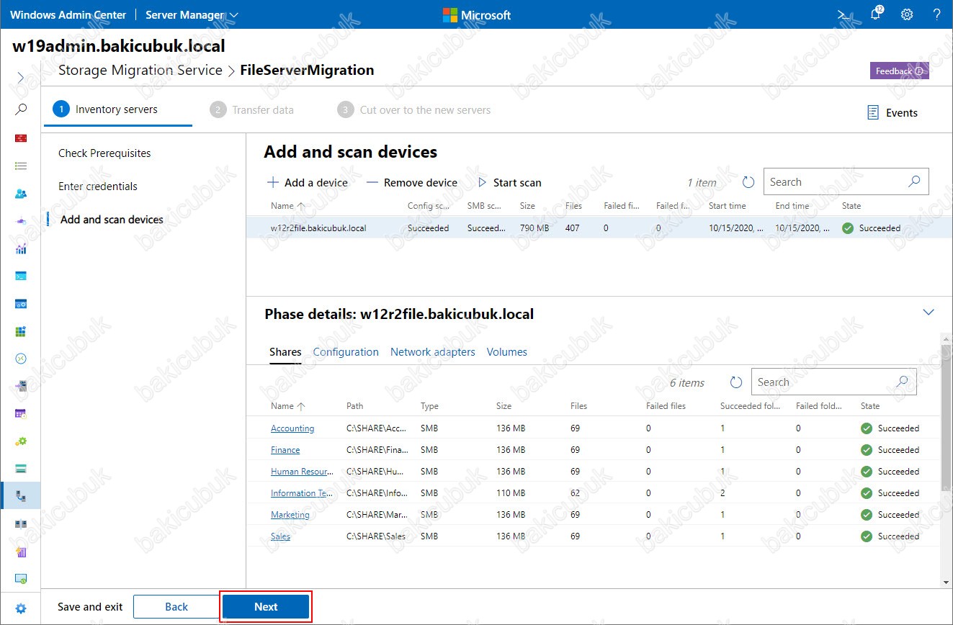
Task: Open the Firewall tool icon
Action: click(21, 138)
